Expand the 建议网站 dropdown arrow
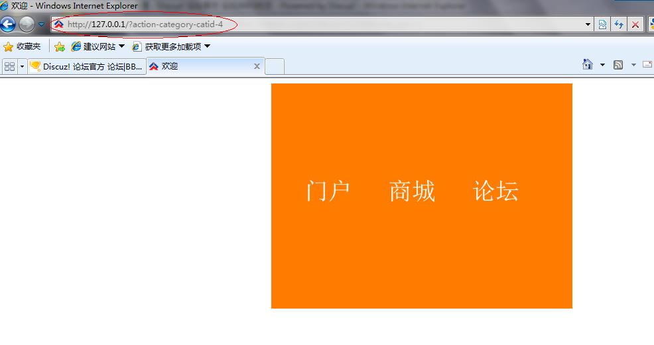654x345 pixels. click(121, 46)
